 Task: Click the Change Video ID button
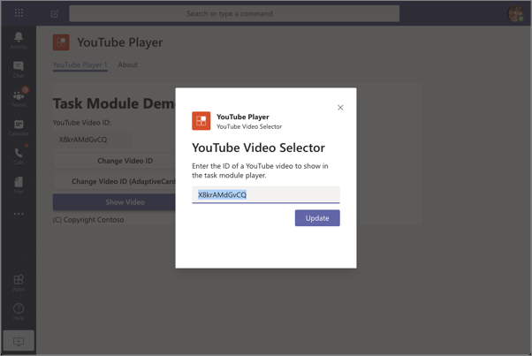[x=114, y=161]
